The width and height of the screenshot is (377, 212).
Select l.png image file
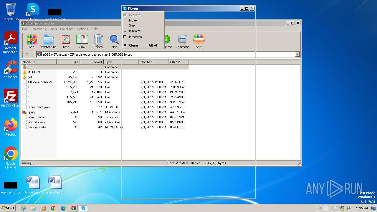[105, 112]
